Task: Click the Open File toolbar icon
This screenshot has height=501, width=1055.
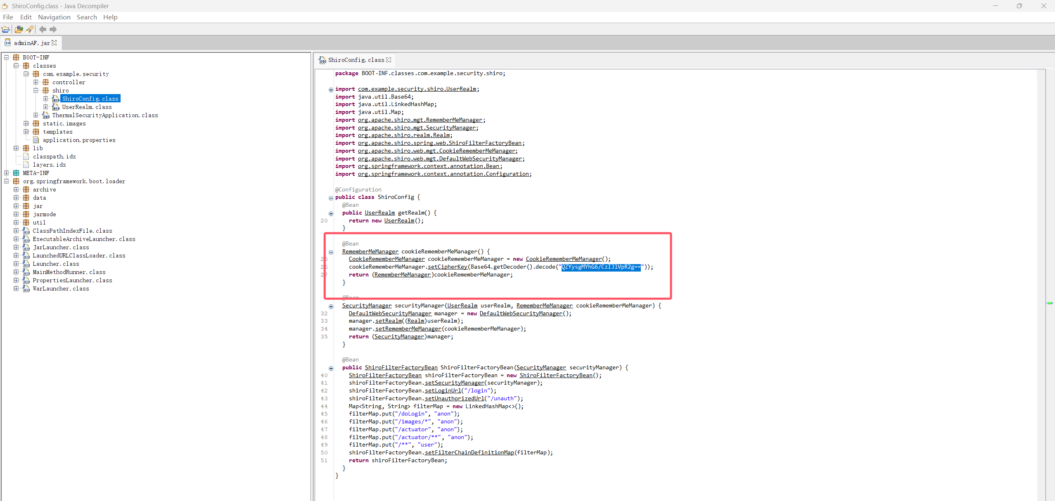Action: coord(6,29)
